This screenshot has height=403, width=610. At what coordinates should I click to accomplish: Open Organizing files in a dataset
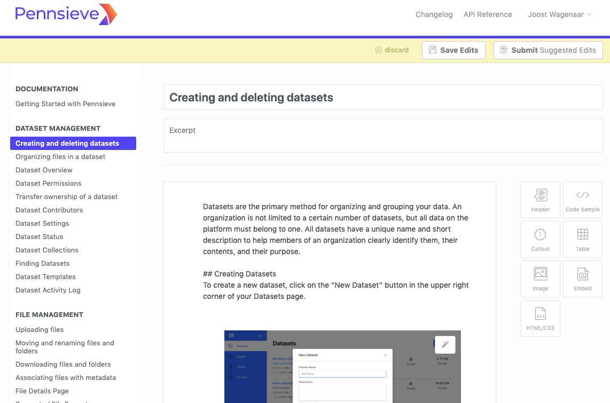click(60, 156)
